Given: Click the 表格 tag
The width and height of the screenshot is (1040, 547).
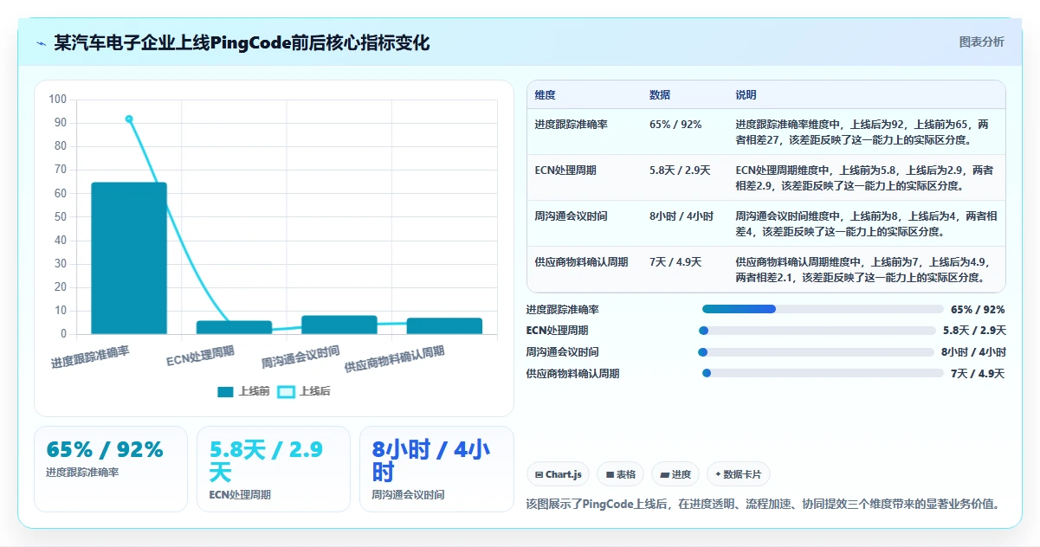Looking at the screenshot, I should point(620,474).
